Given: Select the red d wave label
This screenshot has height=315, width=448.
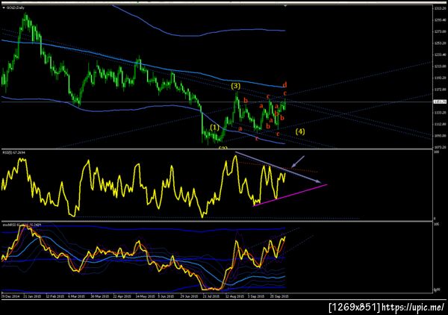Looking at the screenshot, I should tap(284, 85).
